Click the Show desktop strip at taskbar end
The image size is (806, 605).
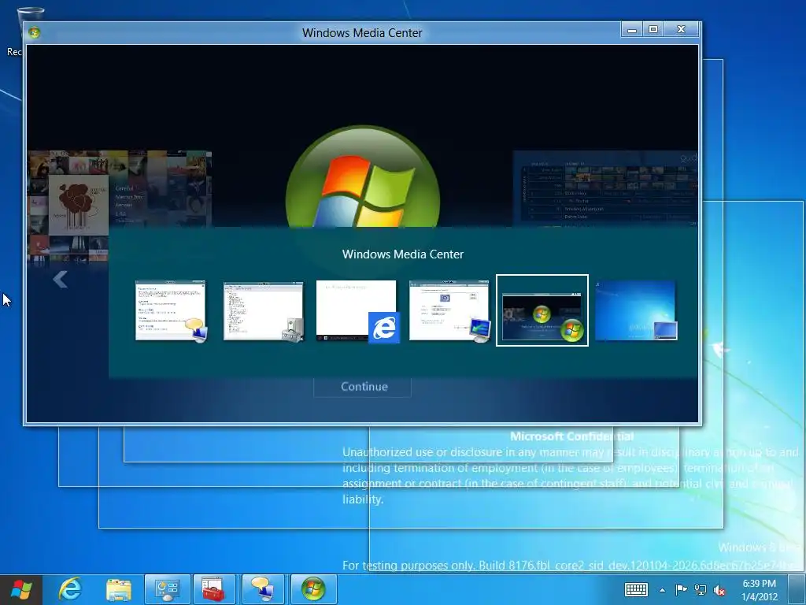click(797, 589)
